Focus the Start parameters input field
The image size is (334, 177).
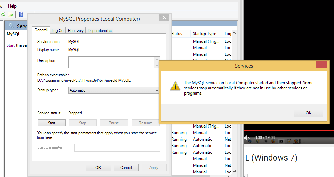click(x=117, y=147)
